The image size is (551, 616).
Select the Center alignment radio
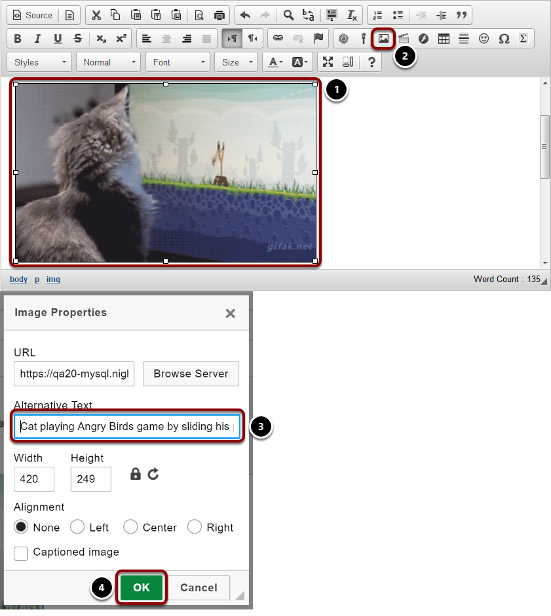(x=130, y=527)
